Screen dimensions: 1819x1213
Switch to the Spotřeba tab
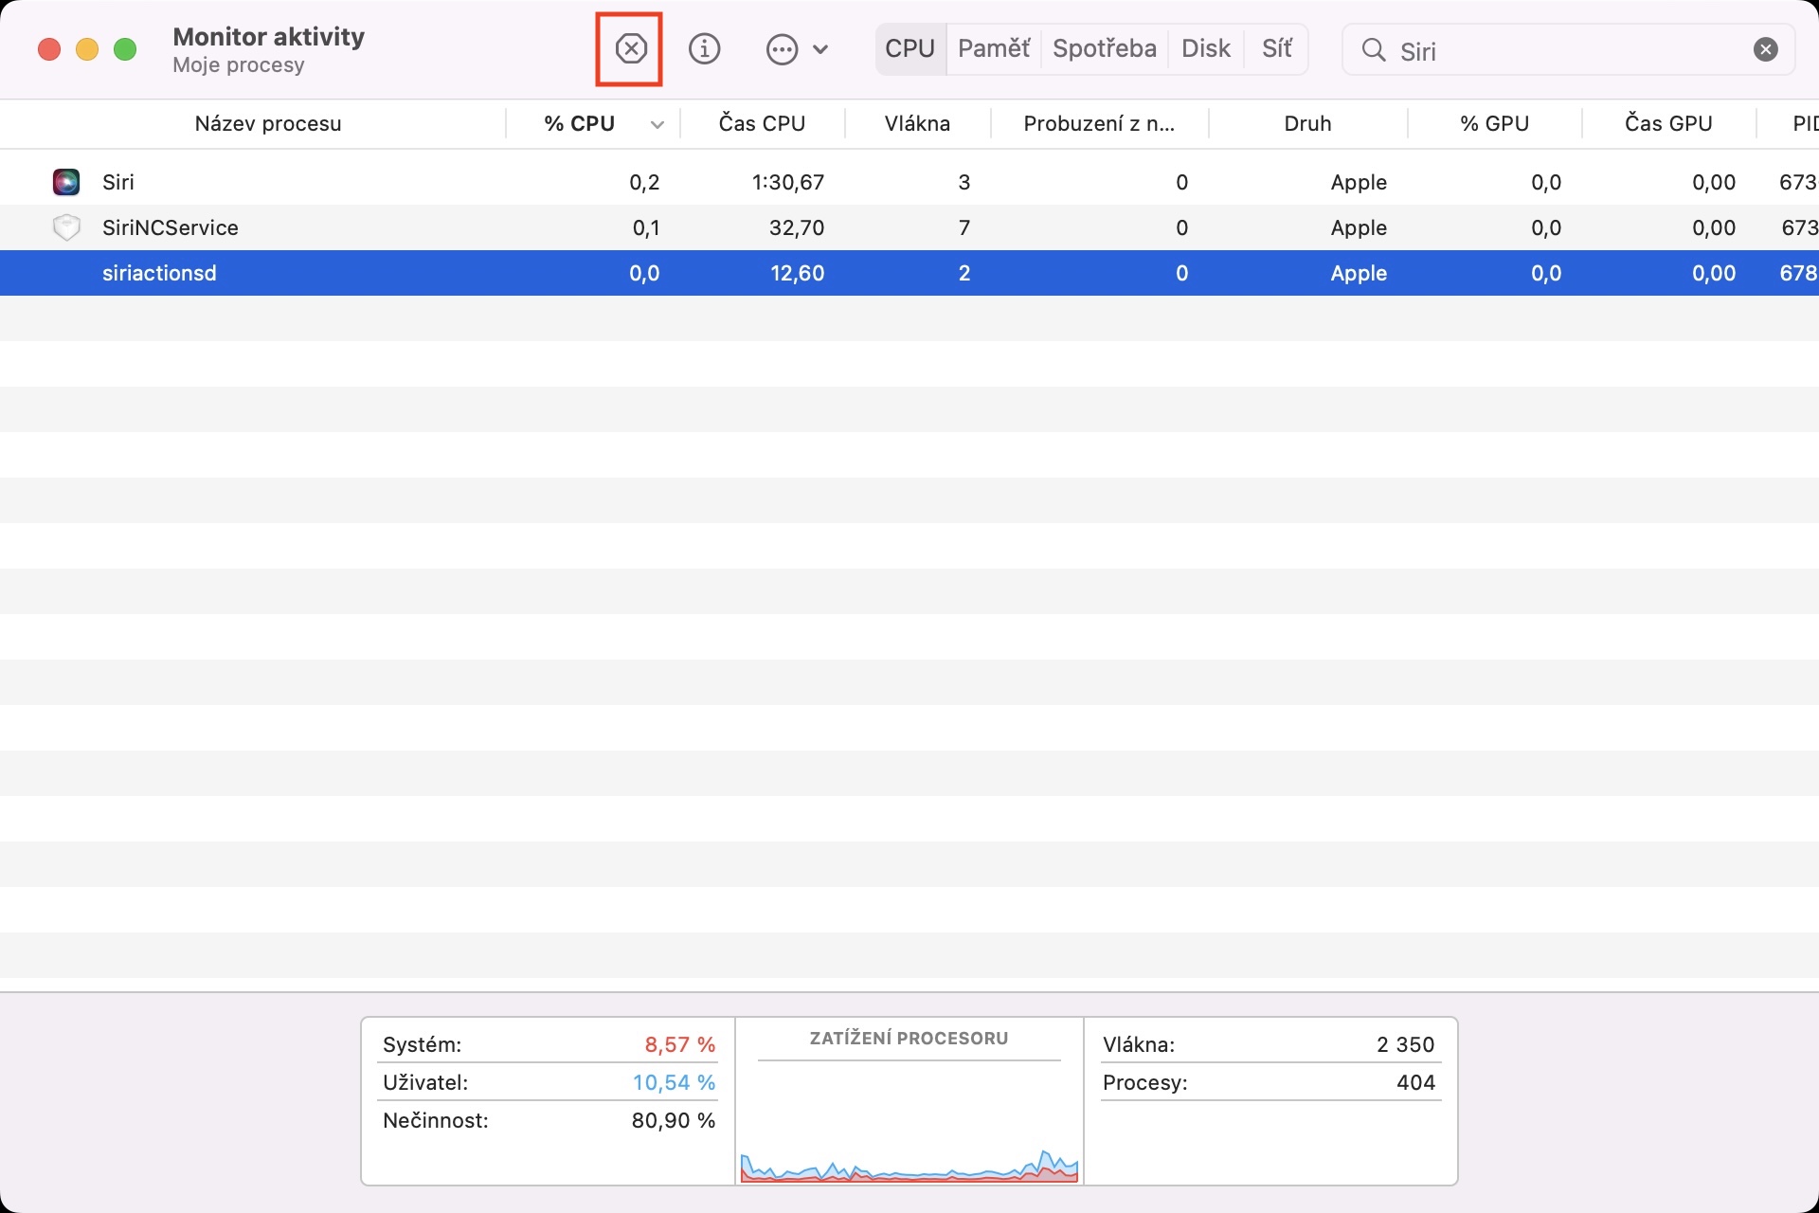1104,48
